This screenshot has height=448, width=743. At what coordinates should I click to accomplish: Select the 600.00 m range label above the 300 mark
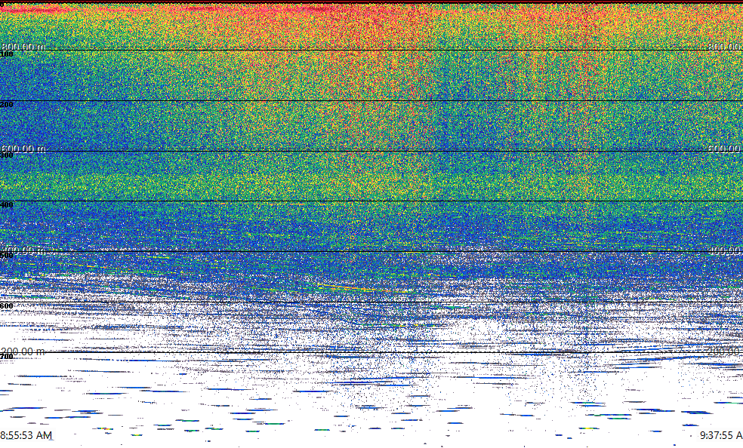click(23, 149)
